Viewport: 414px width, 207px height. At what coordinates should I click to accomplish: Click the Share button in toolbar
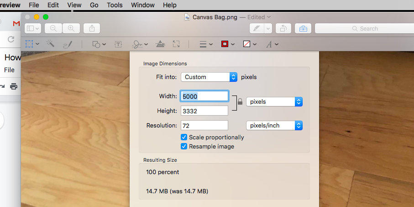point(92,28)
